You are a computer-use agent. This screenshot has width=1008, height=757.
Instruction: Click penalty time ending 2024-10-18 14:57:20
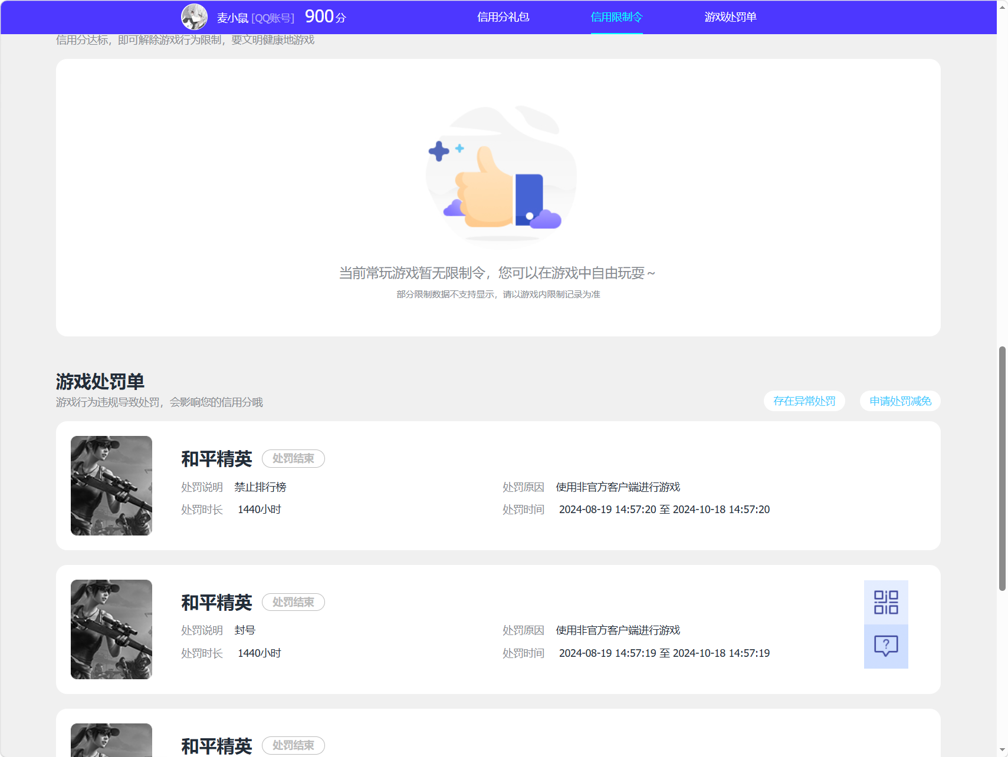pyautogui.click(x=664, y=510)
